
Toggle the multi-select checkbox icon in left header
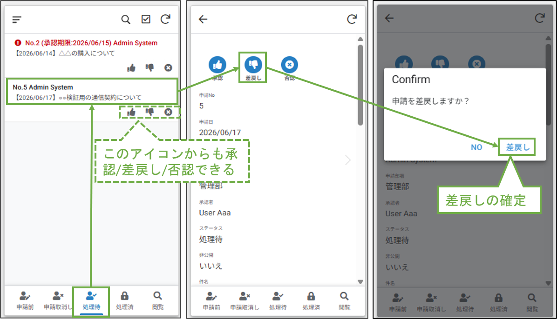click(x=146, y=19)
